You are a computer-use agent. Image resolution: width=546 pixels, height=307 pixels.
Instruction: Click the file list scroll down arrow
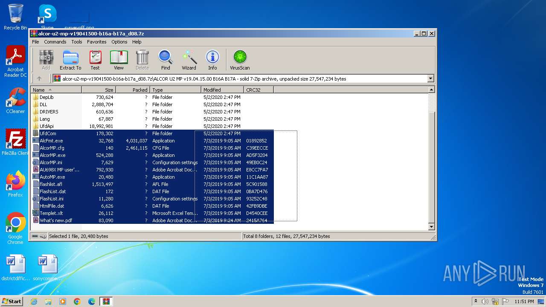pos(431,227)
